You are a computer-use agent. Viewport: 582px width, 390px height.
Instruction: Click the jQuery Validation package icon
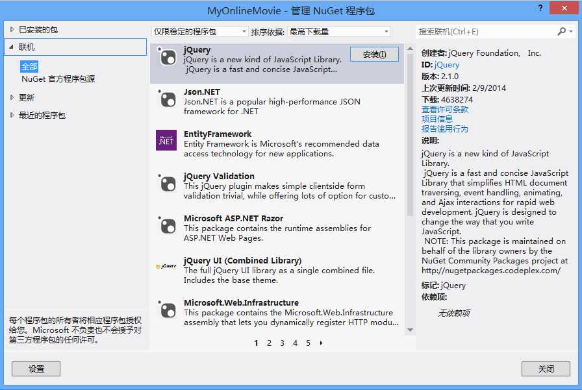(x=166, y=183)
